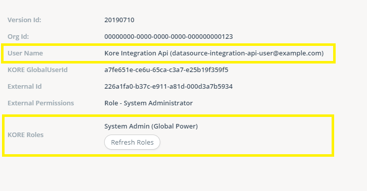
Task: Select the GlobalUserId value starting a7fe651e
Action: tap(166, 70)
